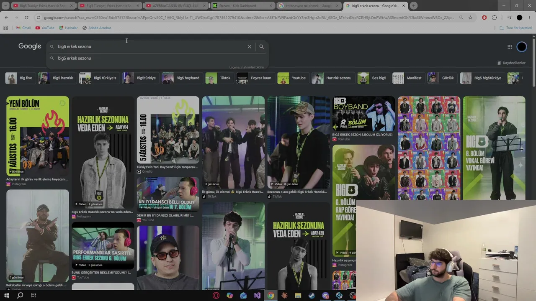Open the Google apps grid
The image size is (536, 301).
tap(510, 47)
